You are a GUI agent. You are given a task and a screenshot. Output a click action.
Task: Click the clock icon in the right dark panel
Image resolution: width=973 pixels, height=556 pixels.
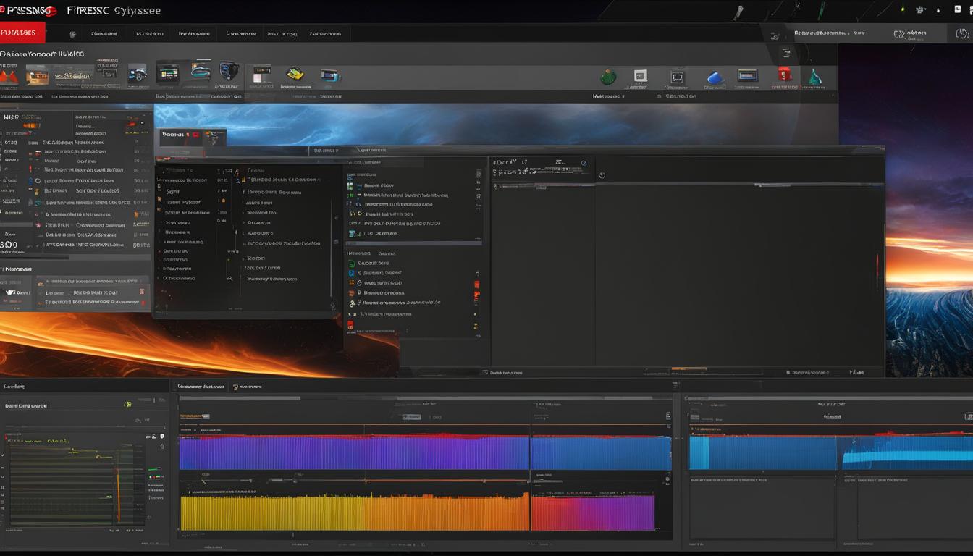(602, 175)
